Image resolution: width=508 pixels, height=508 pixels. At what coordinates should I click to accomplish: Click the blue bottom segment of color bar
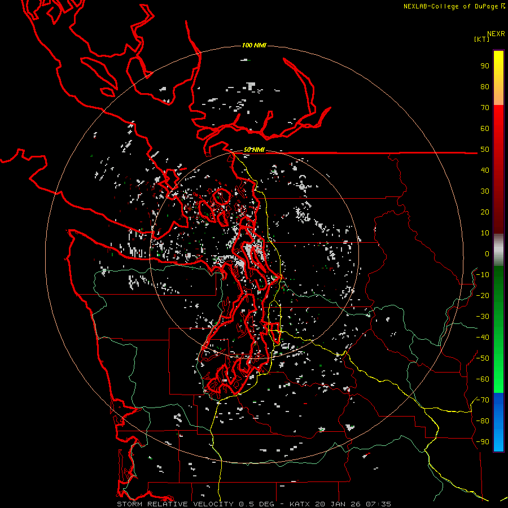[498, 422]
